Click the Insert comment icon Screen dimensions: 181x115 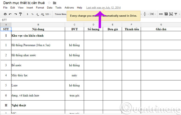click(x=166, y=14)
